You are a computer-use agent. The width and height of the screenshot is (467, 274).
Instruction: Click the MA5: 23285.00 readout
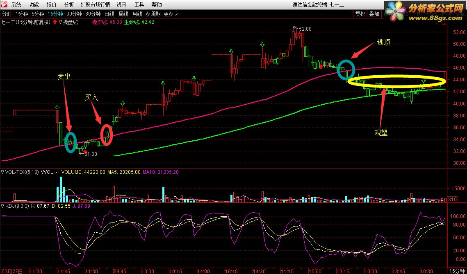pyautogui.click(x=124, y=172)
